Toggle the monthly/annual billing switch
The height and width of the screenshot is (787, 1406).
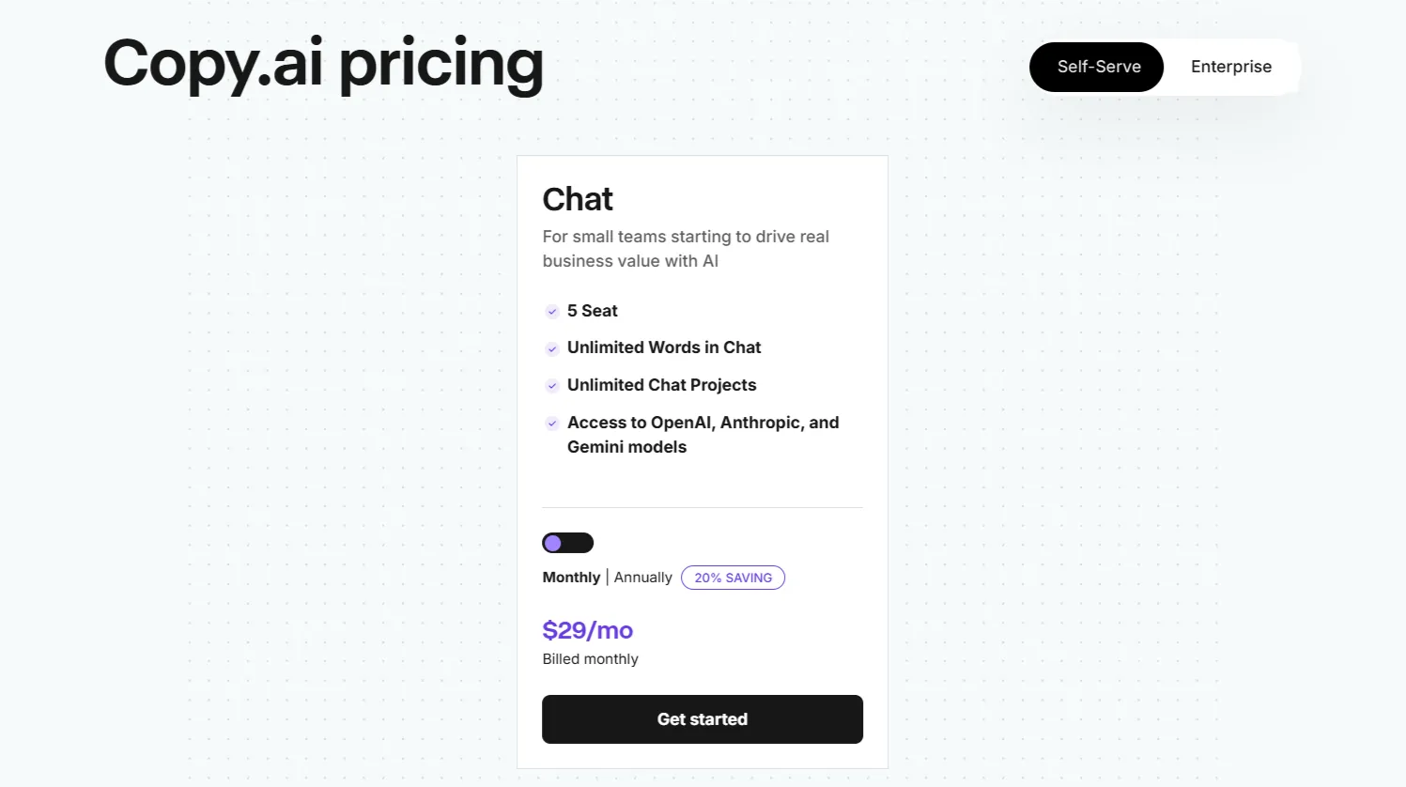567,543
